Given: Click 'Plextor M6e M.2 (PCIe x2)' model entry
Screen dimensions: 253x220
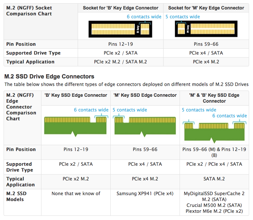Looking at the screenshot, I should (x=214, y=211).
